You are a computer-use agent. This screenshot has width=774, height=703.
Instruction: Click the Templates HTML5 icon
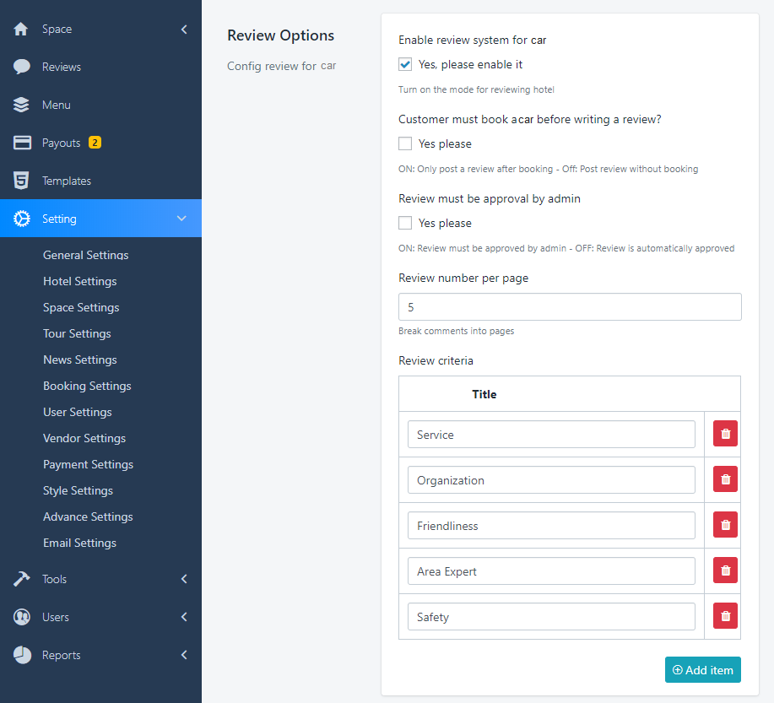pyautogui.click(x=22, y=181)
